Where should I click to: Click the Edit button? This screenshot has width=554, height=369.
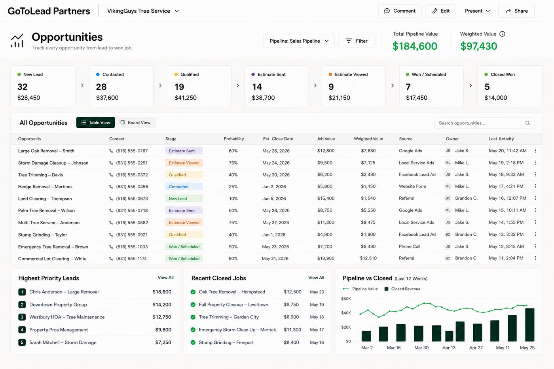point(441,11)
